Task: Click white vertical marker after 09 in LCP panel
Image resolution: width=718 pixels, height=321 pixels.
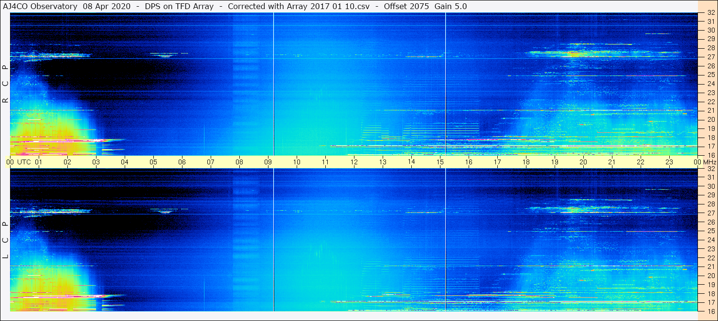Action: (x=273, y=240)
